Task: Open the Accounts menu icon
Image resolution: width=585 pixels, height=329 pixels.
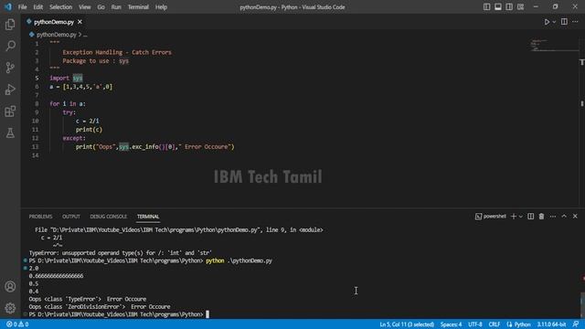Action: (x=10, y=286)
